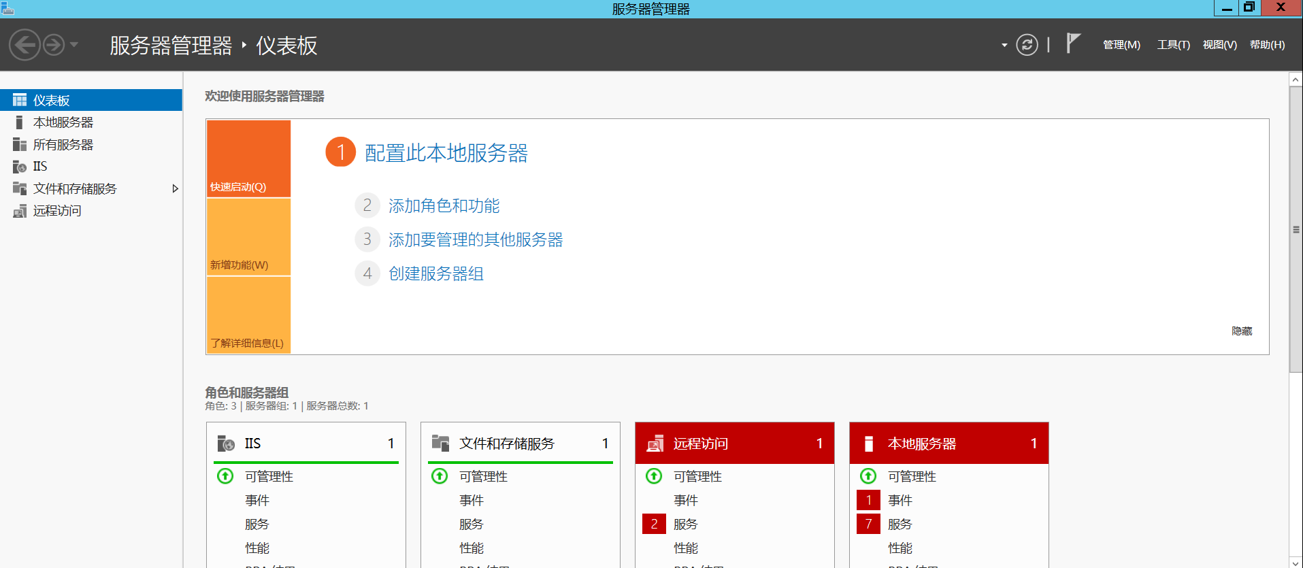This screenshot has width=1303, height=568.
Task: Click 配置此本地服务器 link
Action: coord(446,153)
